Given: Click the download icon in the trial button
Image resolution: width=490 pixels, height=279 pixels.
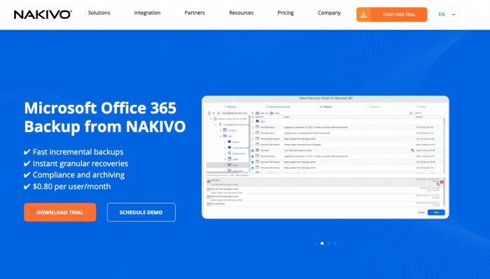Looking at the screenshot, I should pyautogui.click(x=364, y=15).
